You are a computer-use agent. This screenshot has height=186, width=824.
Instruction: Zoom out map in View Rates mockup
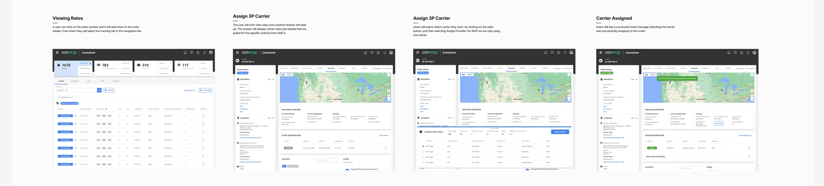click(x=389, y=99)
